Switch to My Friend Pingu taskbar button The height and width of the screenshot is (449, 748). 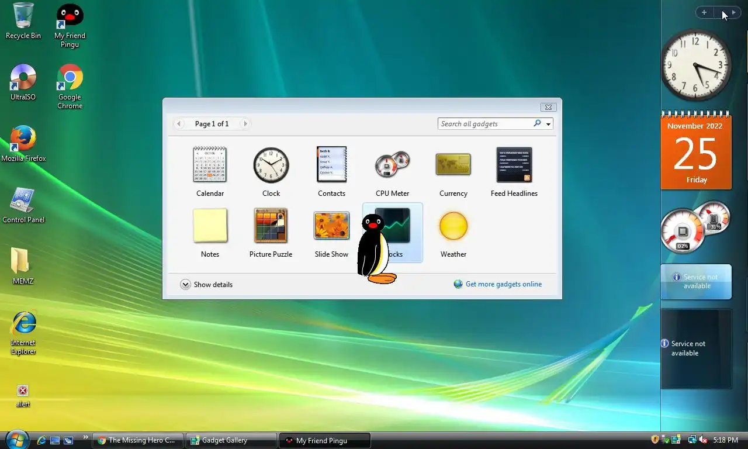click(325, 440)
